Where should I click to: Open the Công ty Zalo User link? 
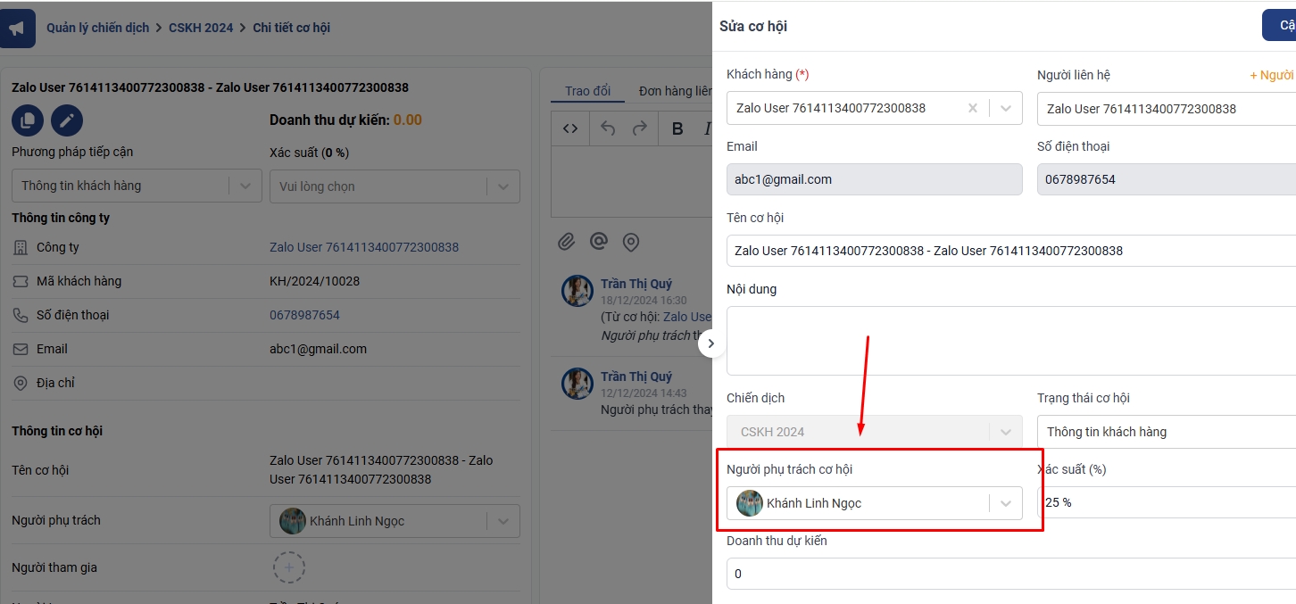pyautogui.click(x=364, y=247)
